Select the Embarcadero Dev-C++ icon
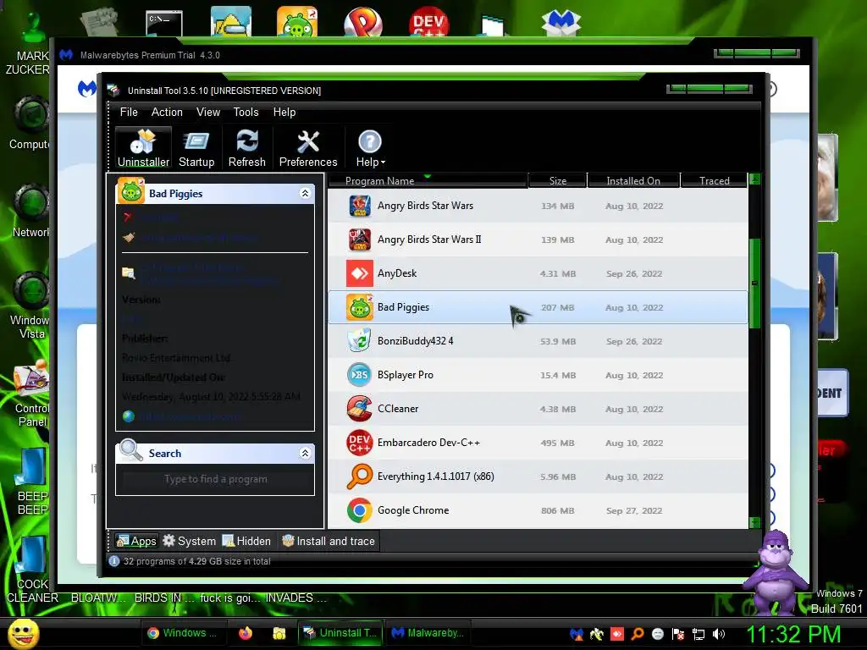The height and width of the screenshot is (650, 867). [360, 443]
